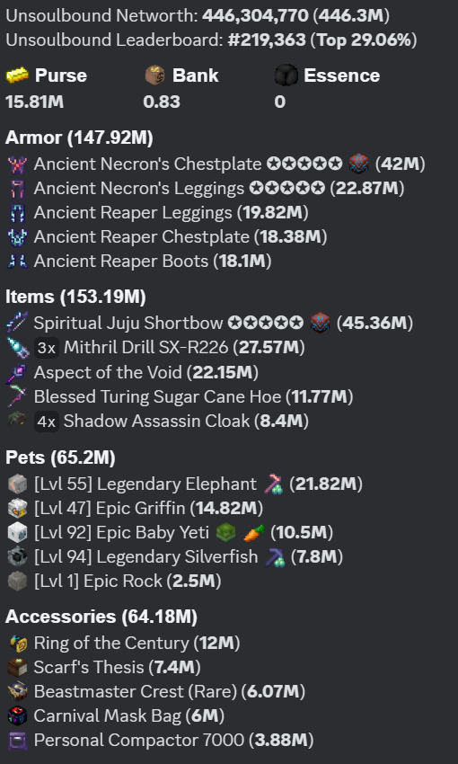Select the Pets (65.2M) heading
Screen dimensions: 458x764
tap(60, 458)
